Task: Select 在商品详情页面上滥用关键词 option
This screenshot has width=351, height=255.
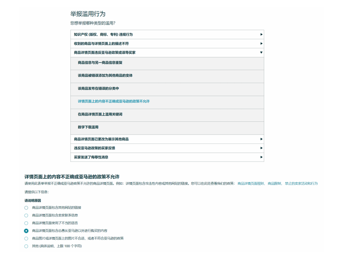Action: (x=100, y=114)
